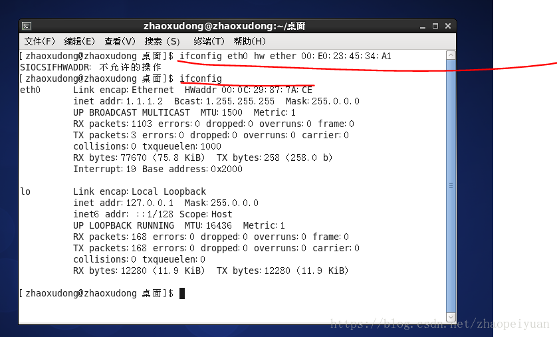The height and width of the screenshot is (337, 557).
Task: Open the 搜索(S) menu
Action: (x=162, y=42)
